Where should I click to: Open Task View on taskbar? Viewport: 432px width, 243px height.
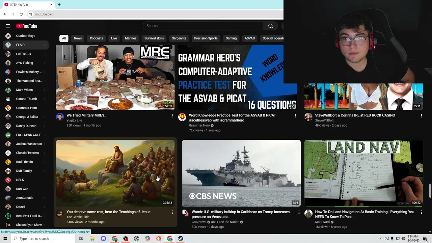click(x=81, y=239)
